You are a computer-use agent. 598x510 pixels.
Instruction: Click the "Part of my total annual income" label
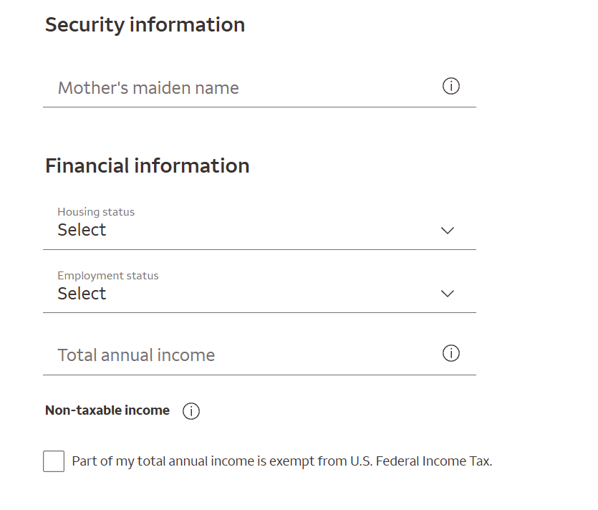point(282,461)
